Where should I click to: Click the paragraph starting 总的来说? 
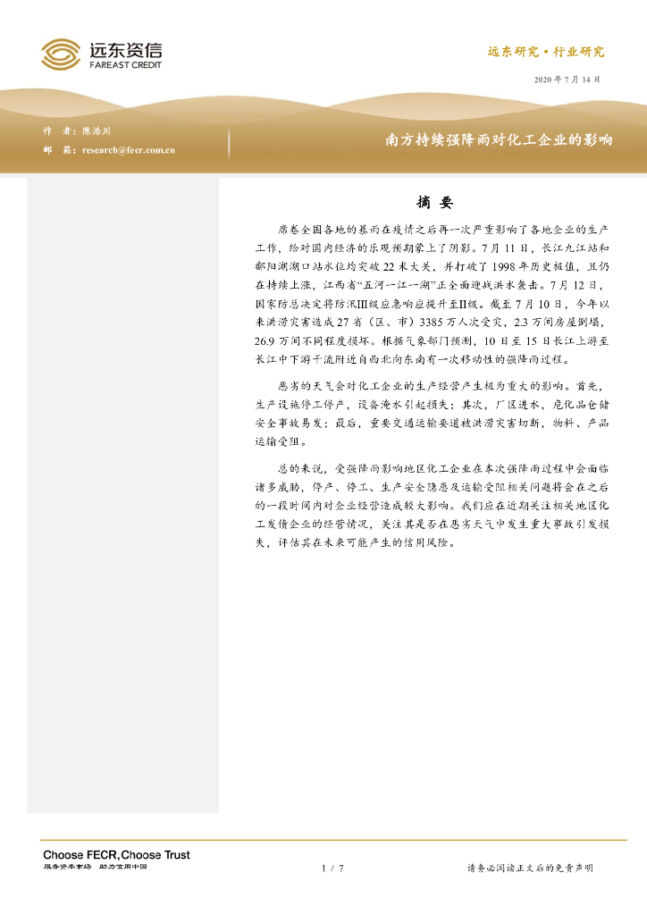click(433, 506)
